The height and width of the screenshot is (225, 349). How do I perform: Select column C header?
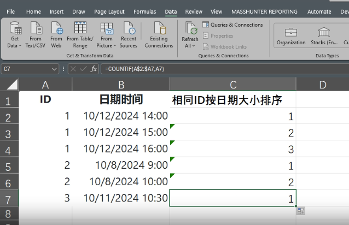coord(233,85)
